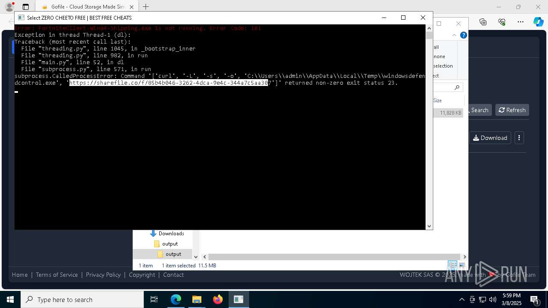The image size is (548, 308).
Task: Close the Gofile browser tab
Action: [132, 7]
